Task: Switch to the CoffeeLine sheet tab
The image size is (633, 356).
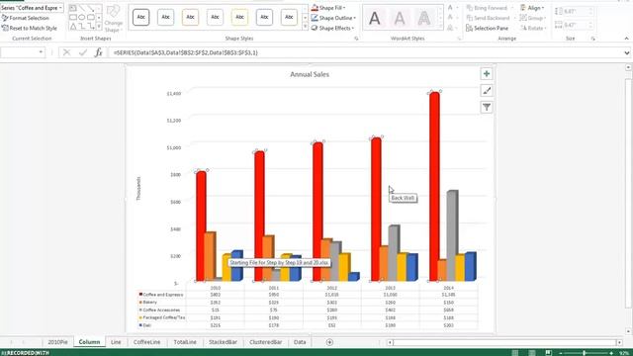Action: tap(147, 342)
